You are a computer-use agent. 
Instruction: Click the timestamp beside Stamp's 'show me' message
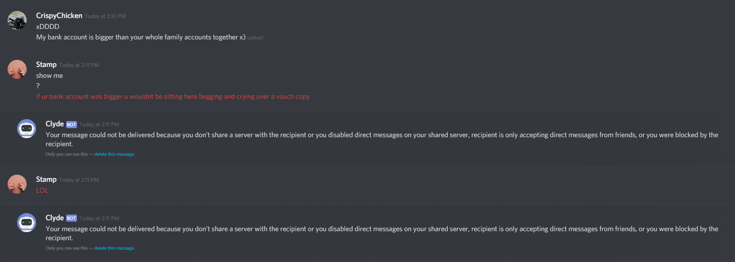tap(79, 65)
